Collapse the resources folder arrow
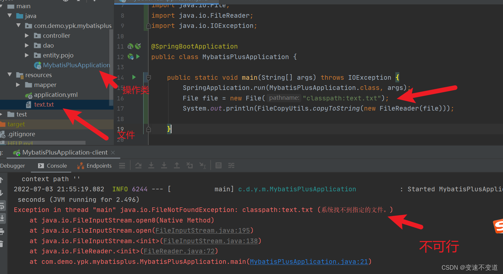The image size is (503, 274). (x=10, y=74)
